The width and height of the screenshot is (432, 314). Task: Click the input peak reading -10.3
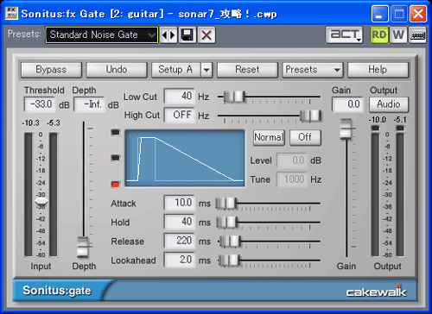30,123
